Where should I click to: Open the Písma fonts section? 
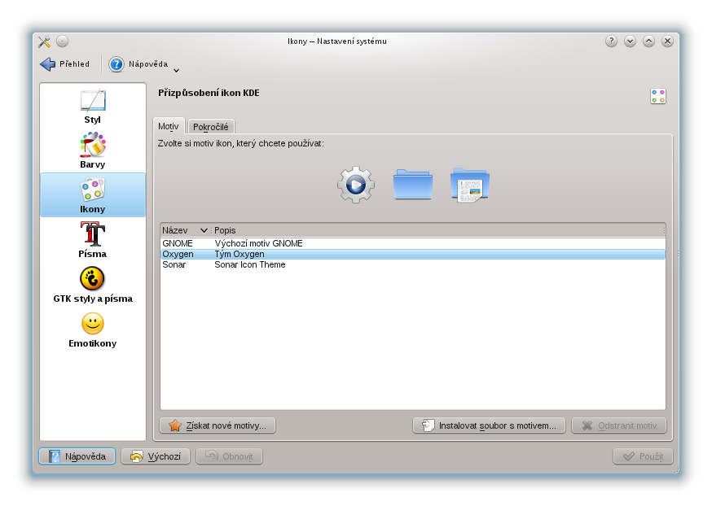(x=93, y=240)
